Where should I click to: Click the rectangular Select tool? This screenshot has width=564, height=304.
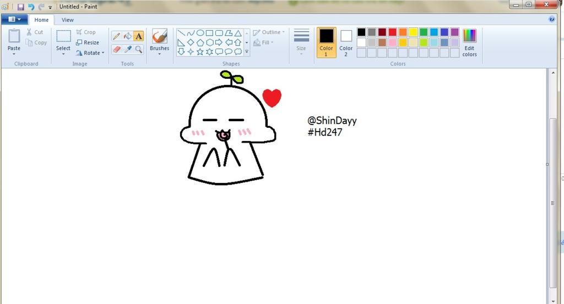coord(63,36)
